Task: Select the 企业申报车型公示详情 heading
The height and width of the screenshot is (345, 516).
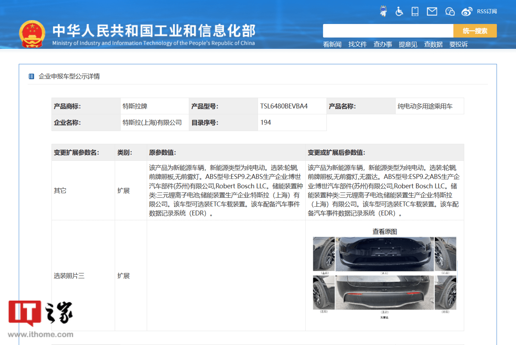Action: (x=69, y=76)
